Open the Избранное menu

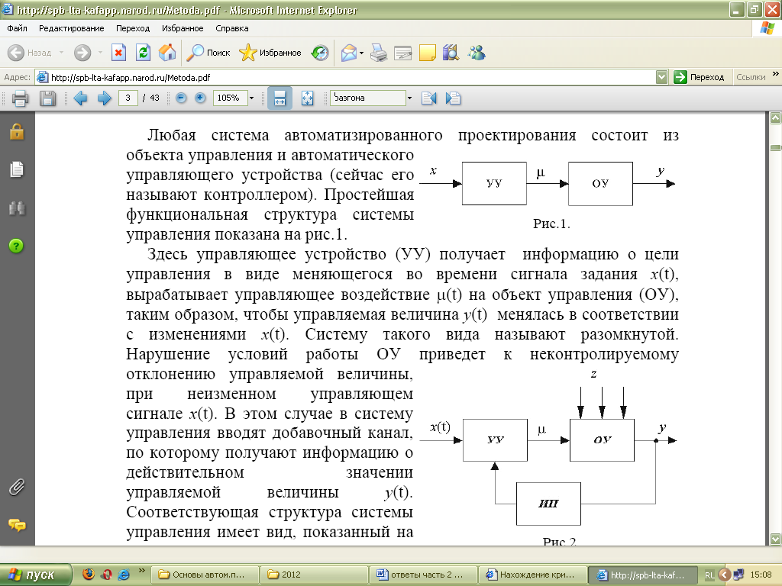pyautogui.click(x=183, y=28)
